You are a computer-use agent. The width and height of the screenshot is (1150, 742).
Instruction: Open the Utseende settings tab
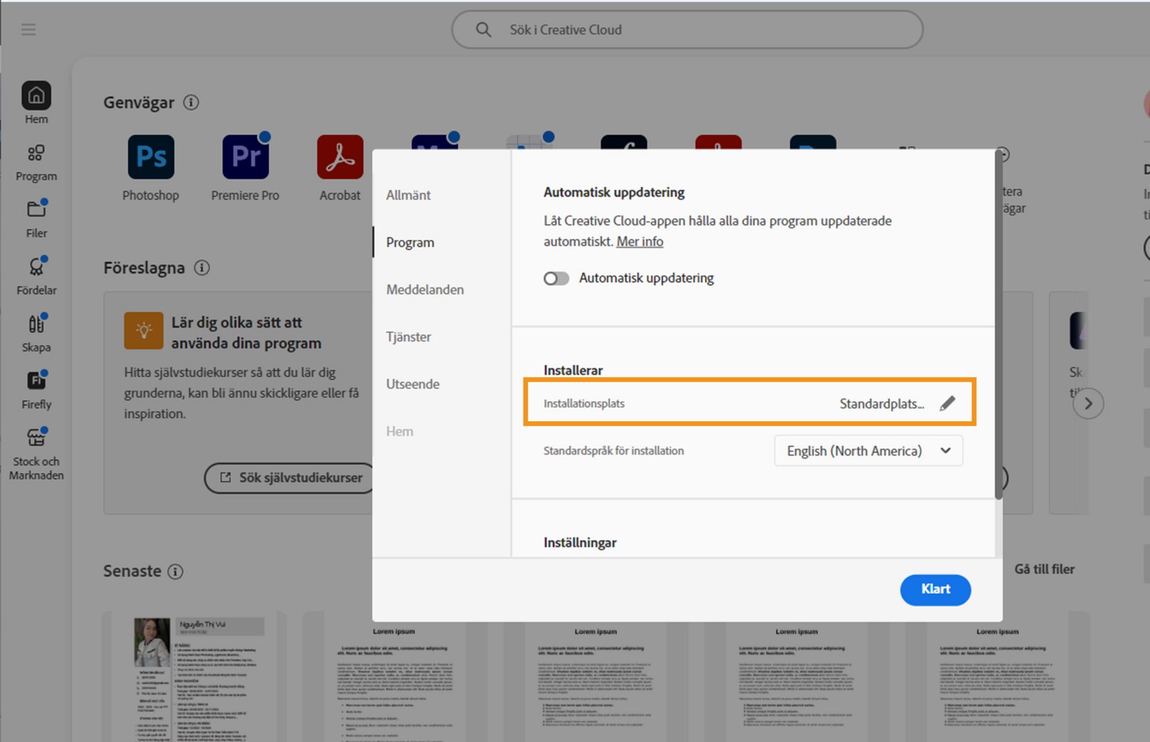[x=412, y=384]
